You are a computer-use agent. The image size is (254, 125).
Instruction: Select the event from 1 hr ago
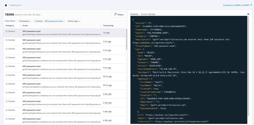[x=65, y=33]
